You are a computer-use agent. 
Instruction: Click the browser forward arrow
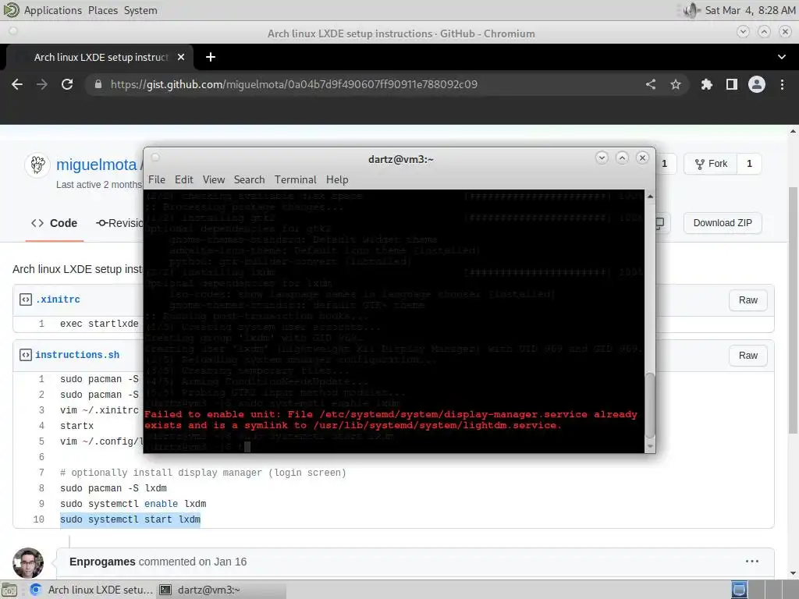42,84
